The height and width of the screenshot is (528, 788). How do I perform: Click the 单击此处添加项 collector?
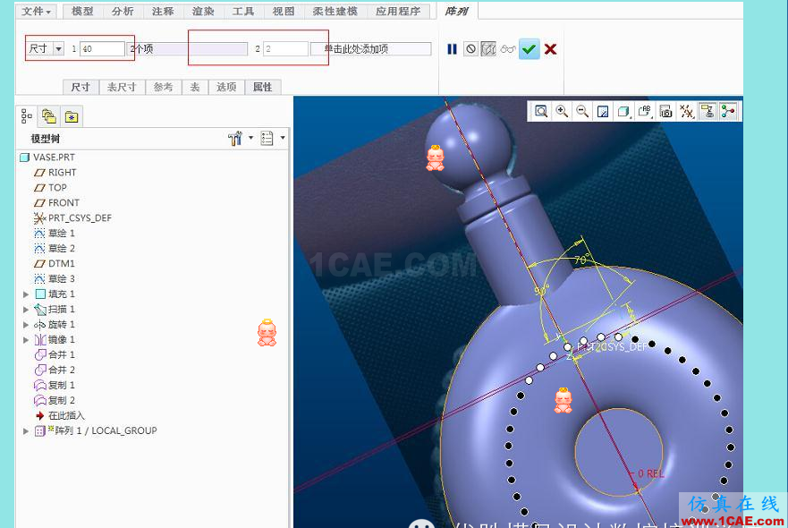[x=371, y=49]
